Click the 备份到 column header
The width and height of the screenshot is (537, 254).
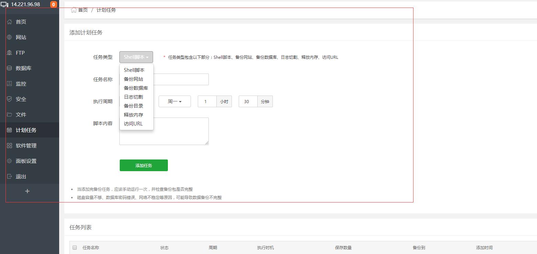(x=419, y=247)
